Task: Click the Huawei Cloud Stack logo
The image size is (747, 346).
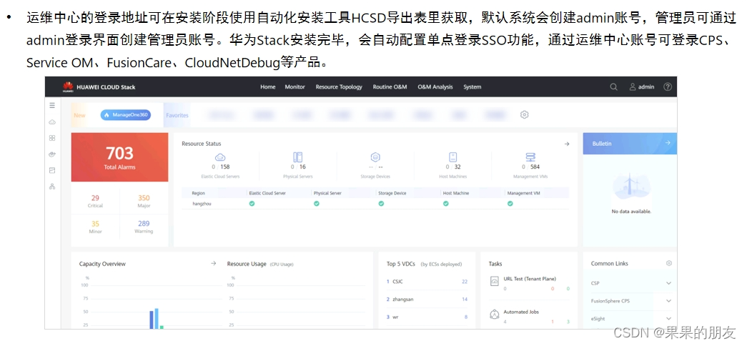Action: 99,86
